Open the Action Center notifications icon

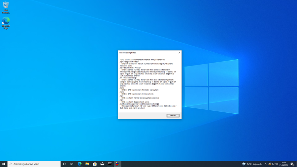point(292,164)
